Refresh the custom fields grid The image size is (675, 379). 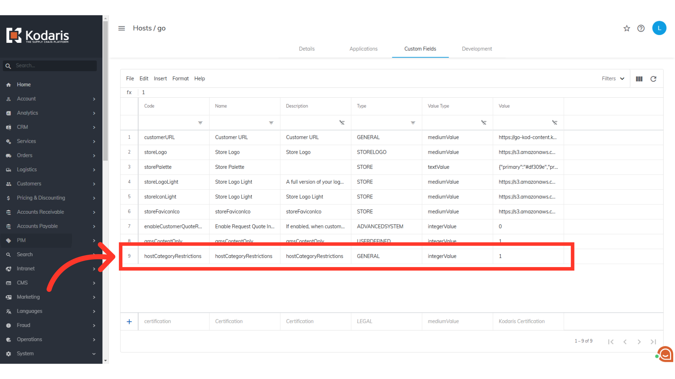pos(653,79)
